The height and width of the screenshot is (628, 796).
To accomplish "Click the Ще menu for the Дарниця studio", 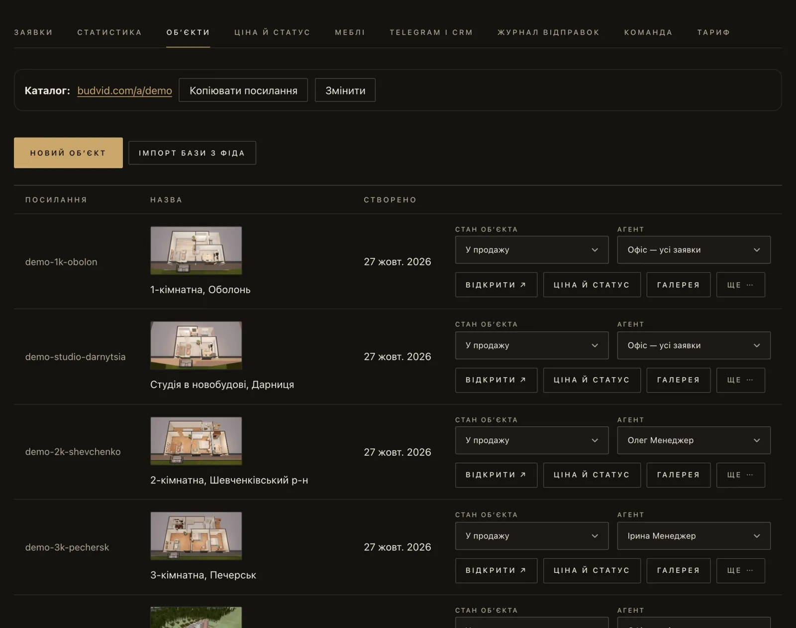I will point(740,380).
